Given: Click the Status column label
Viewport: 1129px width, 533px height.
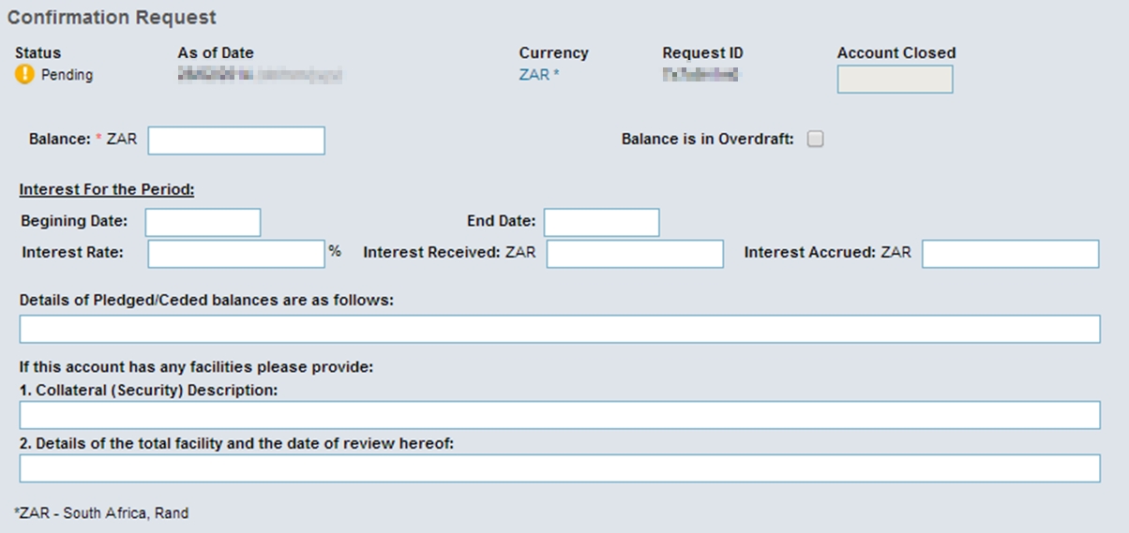Looking at the screenshot, I should tap(38, 53).
